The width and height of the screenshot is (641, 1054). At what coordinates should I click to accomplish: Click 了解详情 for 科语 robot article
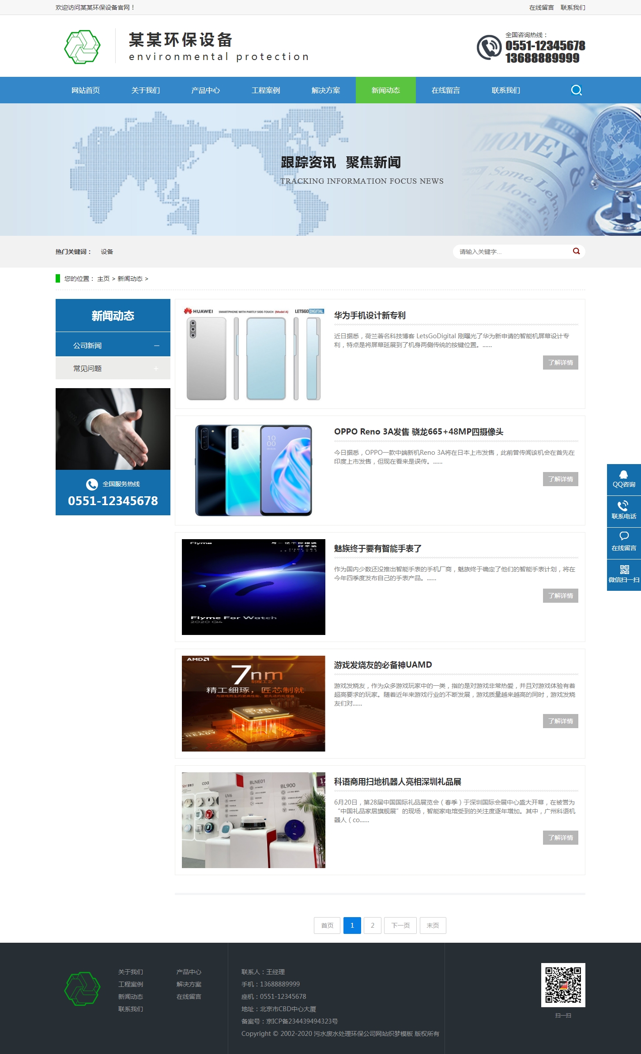(x=561, y=838)
